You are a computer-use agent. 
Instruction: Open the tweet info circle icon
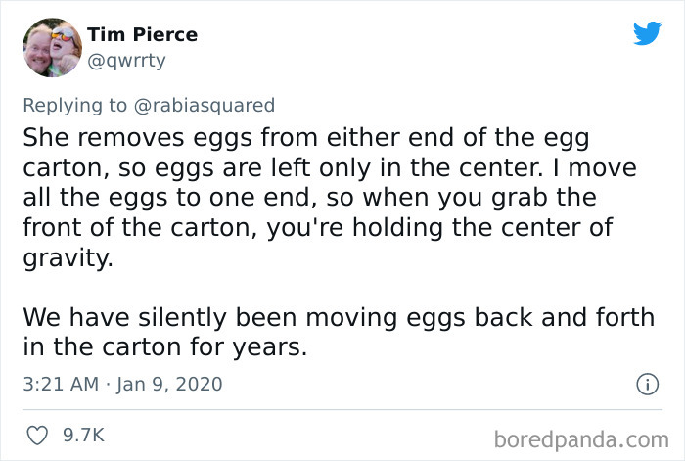point(646,385)
